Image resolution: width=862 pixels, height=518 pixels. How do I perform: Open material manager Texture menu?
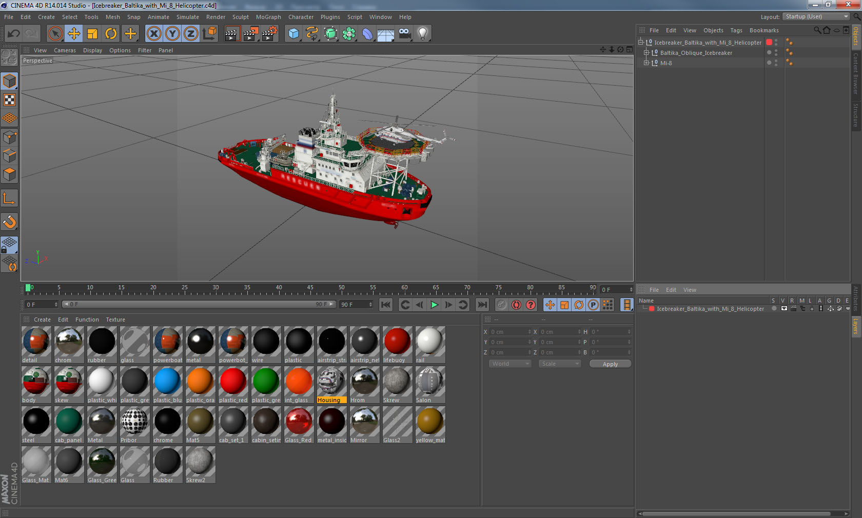pyautogui.click(x=115, y=320)
